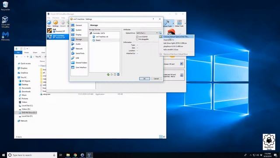Click the up arrow in File Explorer
The height and width of the screenshot is (158, 280).
point(28,57)
